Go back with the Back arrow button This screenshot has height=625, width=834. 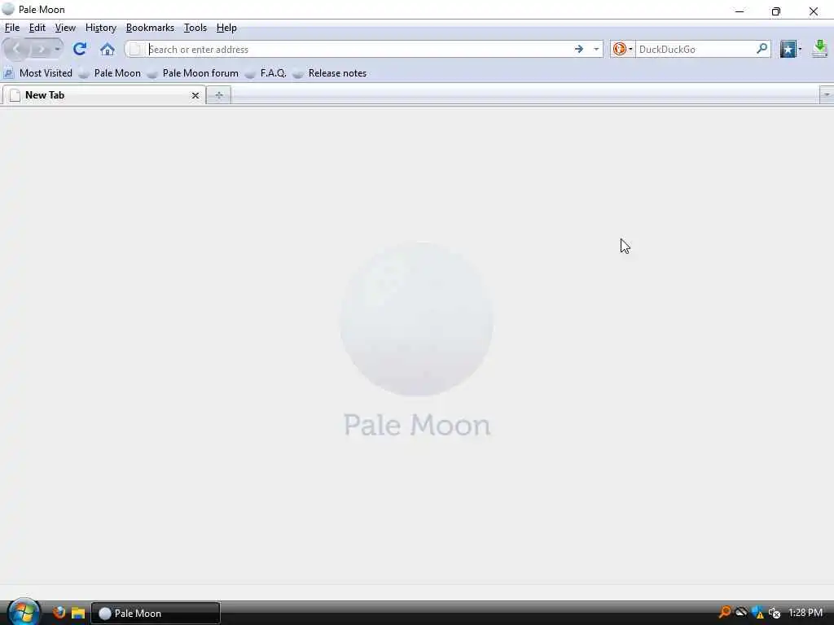coord(16,50)
